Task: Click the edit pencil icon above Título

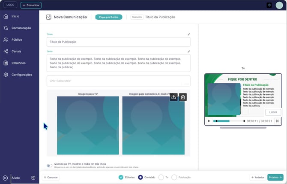Action: coord(189,34)
